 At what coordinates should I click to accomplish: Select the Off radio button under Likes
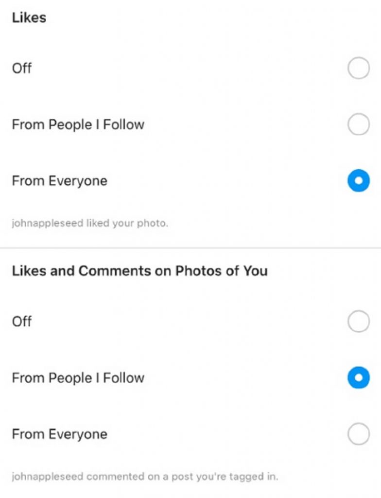pyautogui.click(x=359, y=68)
